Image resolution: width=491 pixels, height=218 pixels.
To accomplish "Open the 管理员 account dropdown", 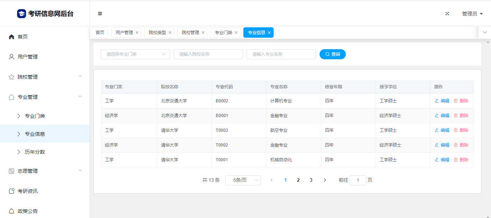I will [x=472, y=14].
